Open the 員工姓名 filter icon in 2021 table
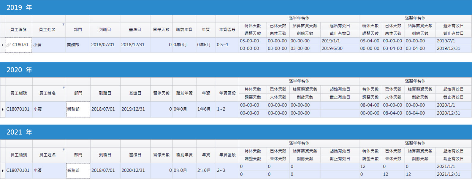The width and height of the screenshot is (472, 191). [x=64, y=149]
